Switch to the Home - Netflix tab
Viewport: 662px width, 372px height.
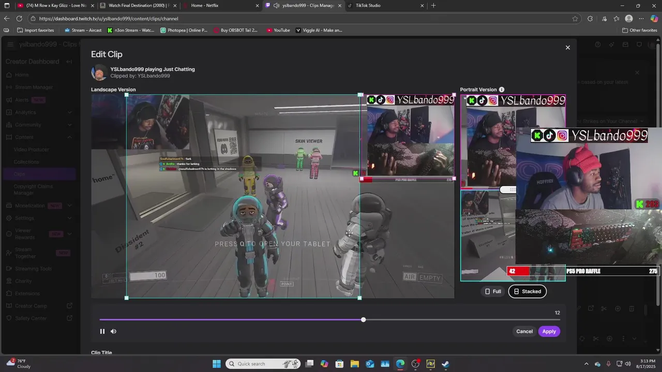pos(221,6)
